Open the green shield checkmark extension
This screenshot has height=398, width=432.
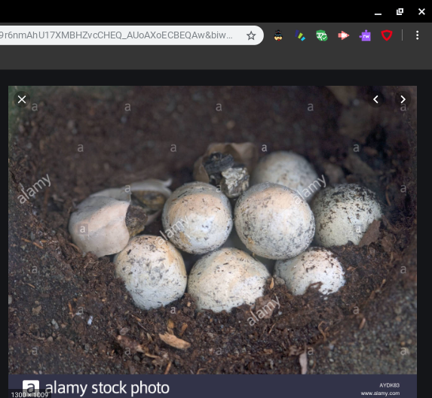pyautogui.click(x=321, y=35)
